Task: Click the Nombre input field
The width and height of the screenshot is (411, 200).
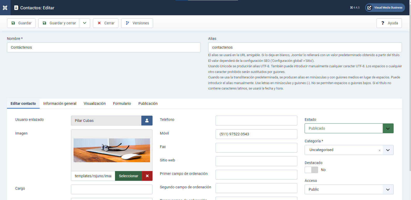Action: tap(104, 47)
